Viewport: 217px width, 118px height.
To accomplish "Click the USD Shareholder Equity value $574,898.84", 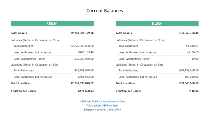I will coord(86,91).
